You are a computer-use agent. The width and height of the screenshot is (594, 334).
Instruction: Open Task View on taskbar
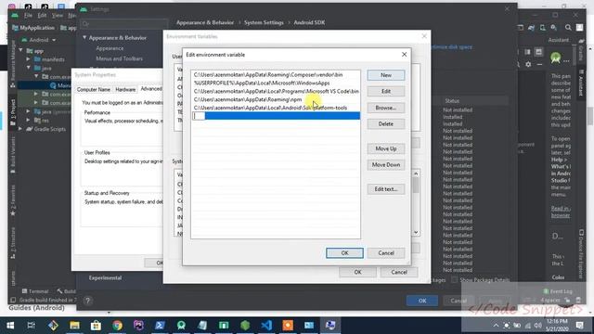[x=31, y=326]
